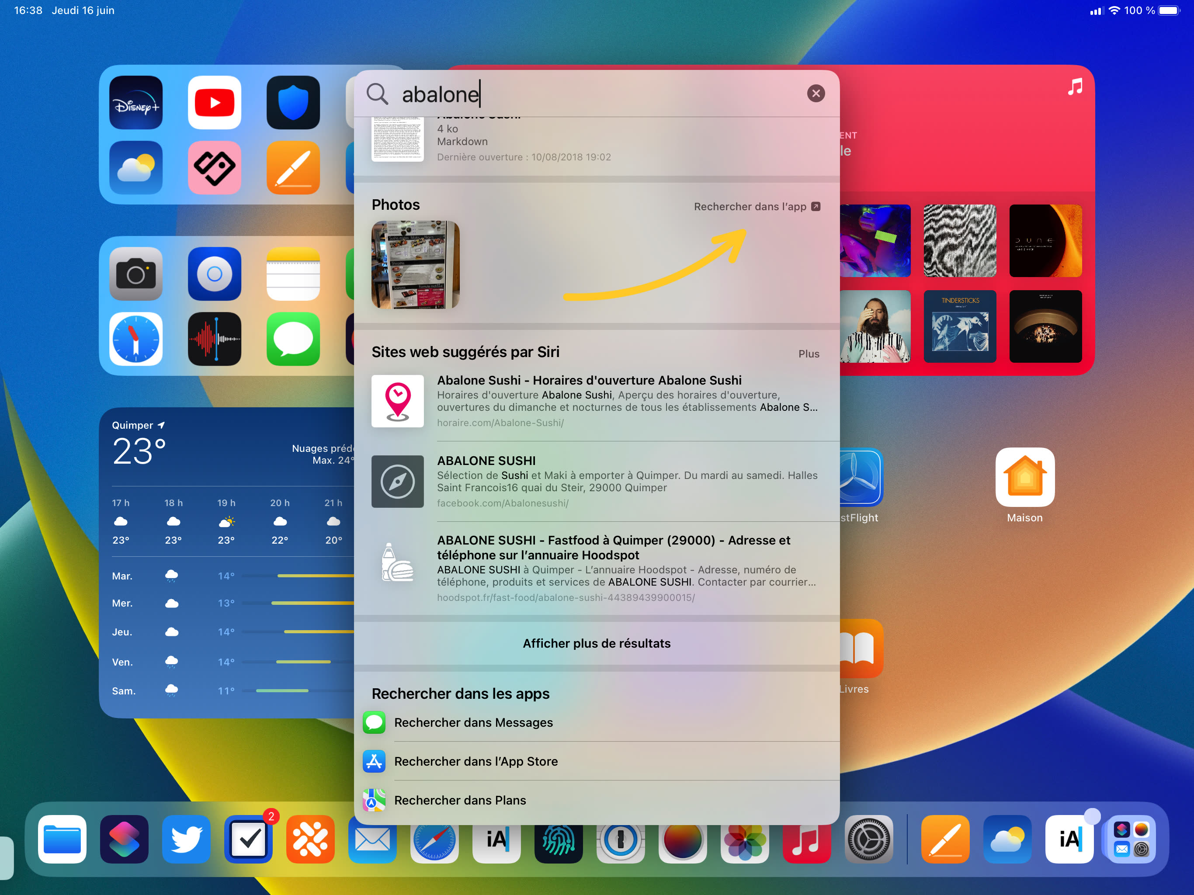This screenshot has width=1194, height=895.
Task: Open the ABALONE SUSHI facebook result
Action: pyautogui.click(x=597, y=481)
